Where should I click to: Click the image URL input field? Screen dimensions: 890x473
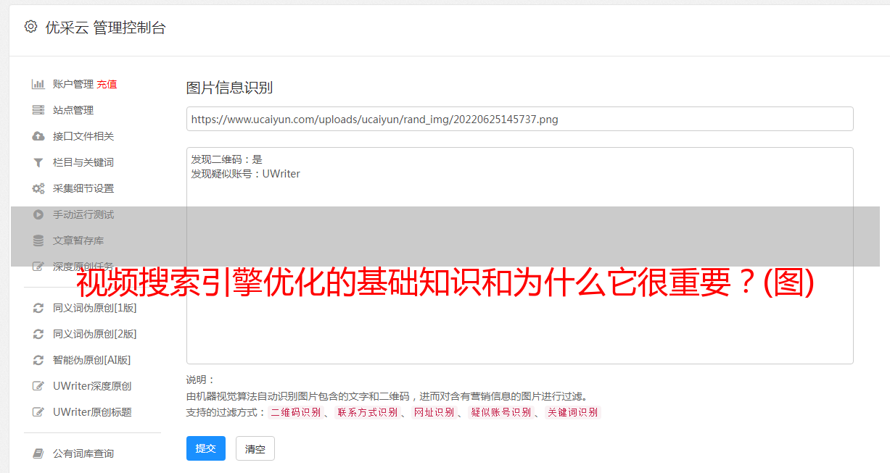tap(519, 119)
